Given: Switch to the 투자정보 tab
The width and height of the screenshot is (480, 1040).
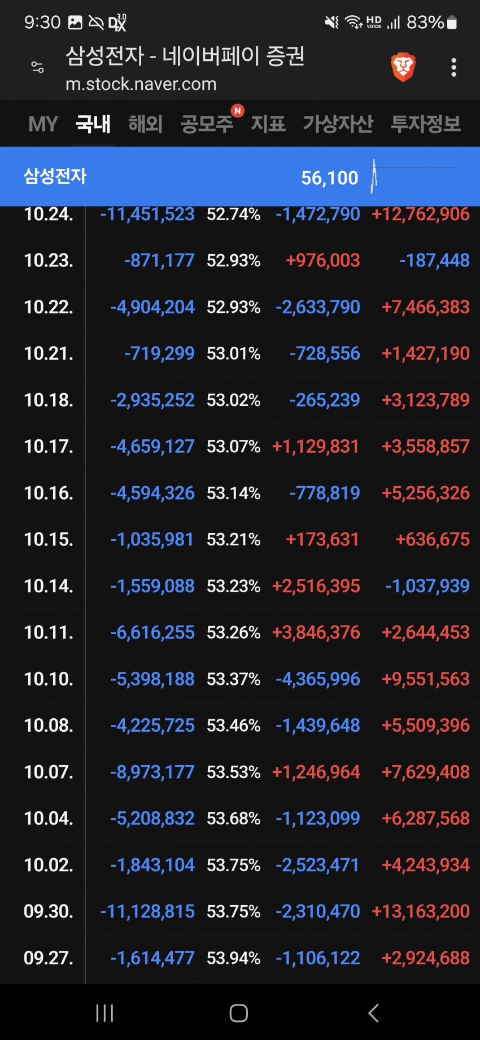Looking at the screenshot, I should [x=426, y=124].
